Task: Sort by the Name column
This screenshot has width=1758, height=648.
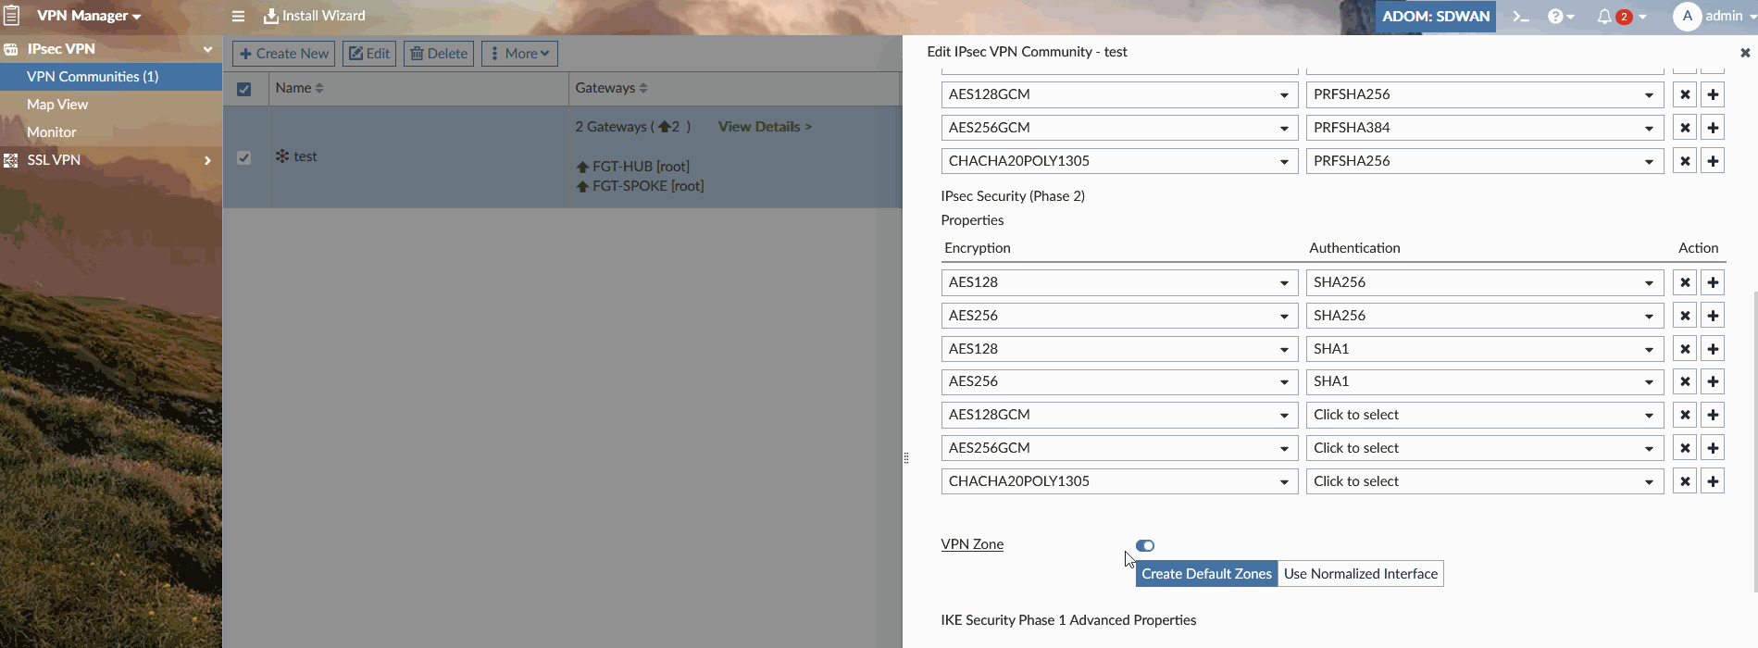Action: point(300,88)
